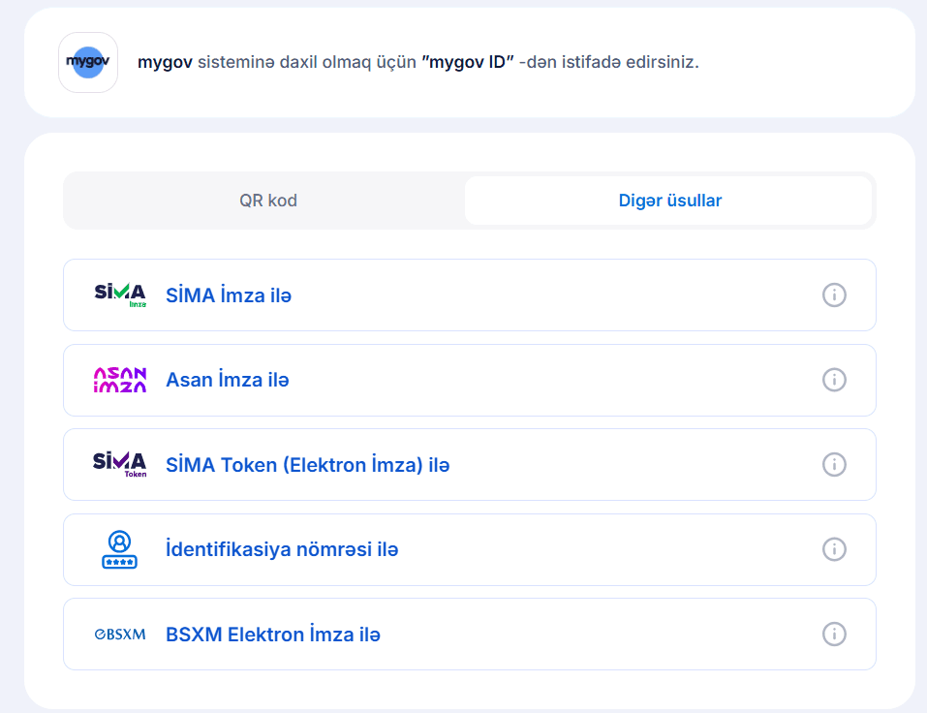Image resolution: width=927 pixels, height=713 pixels.
Task: Log in with Asan İmza ilə
Action: pyautogui.click(x=228, y=380)
